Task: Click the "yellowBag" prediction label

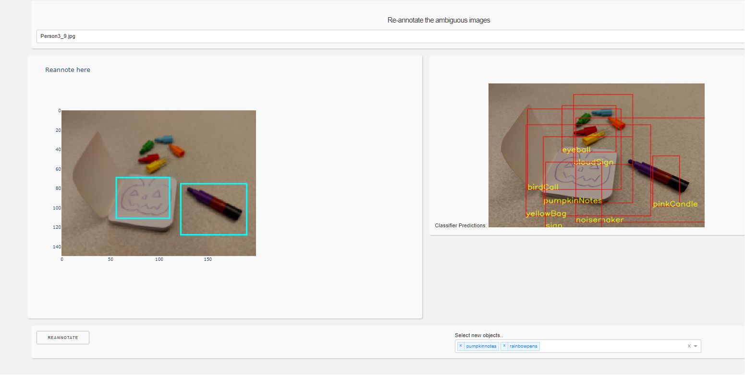Action: tap(546, 213)
